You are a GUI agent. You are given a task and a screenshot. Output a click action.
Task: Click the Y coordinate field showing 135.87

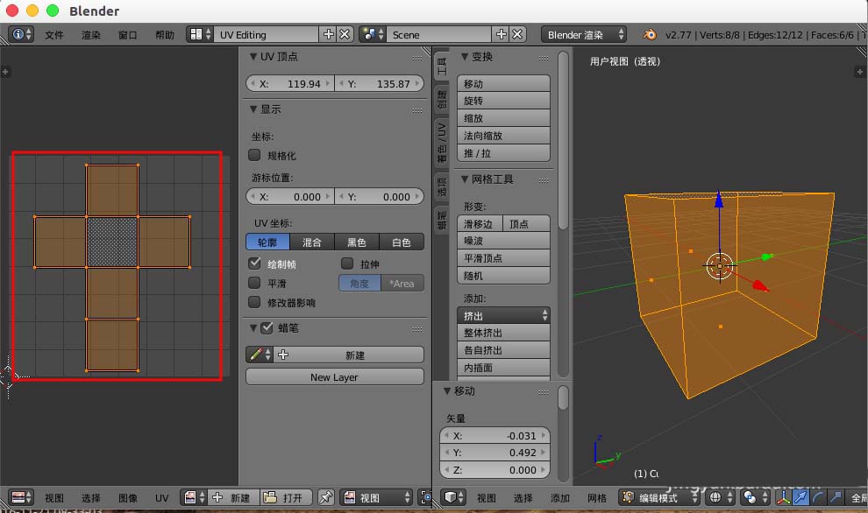click(379, 82)
